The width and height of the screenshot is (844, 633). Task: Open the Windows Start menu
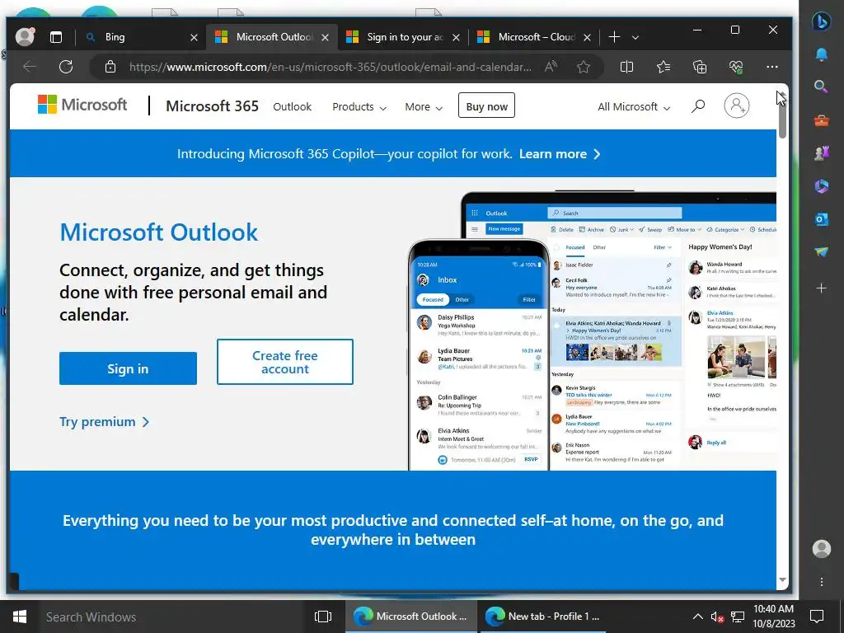20,617
